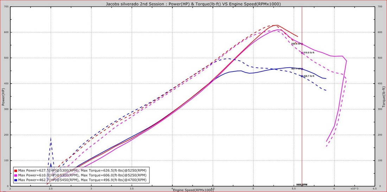Click the magenta 519.9 lb·ft data point marker
Screen dimensions: 387x192
(302, 53)
